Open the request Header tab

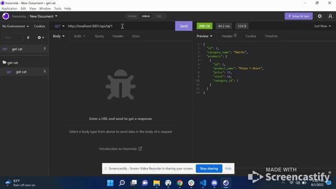(118, 36)
